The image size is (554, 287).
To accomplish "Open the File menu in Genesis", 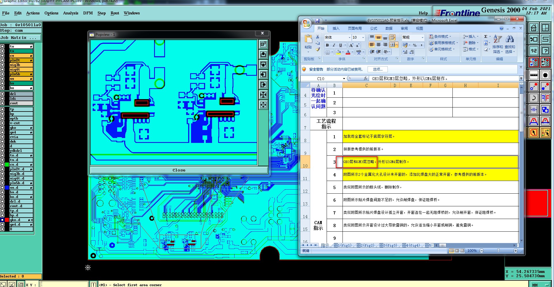I will click(6, 13).
